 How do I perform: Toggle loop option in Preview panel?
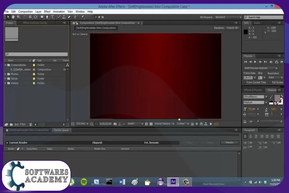(x=277, y=62)
